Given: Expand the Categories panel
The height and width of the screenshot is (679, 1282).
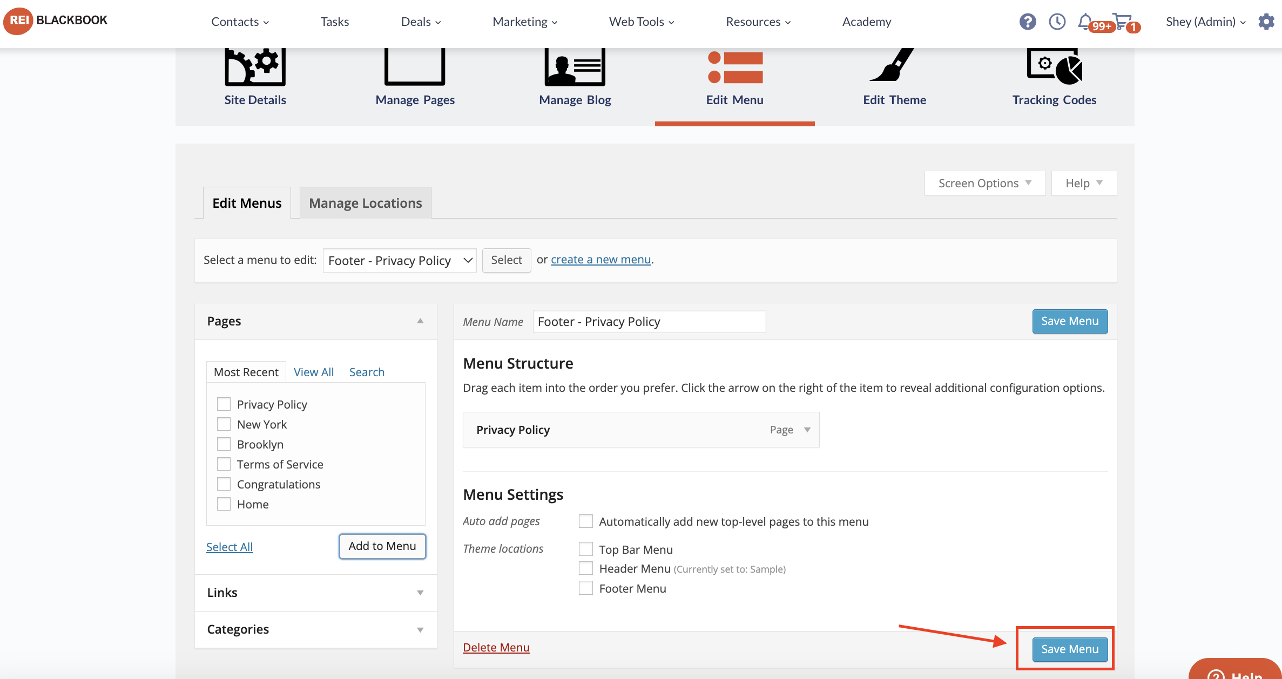Looking at the screenshot, I should [420, 629].
